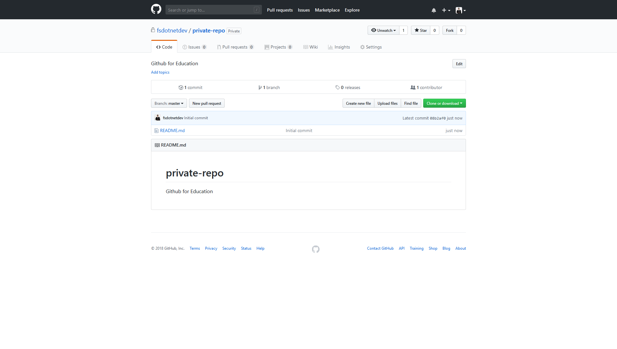Open README.md file in the file list
This screenshot has width=617, height=349.
(x=172, y=130)
